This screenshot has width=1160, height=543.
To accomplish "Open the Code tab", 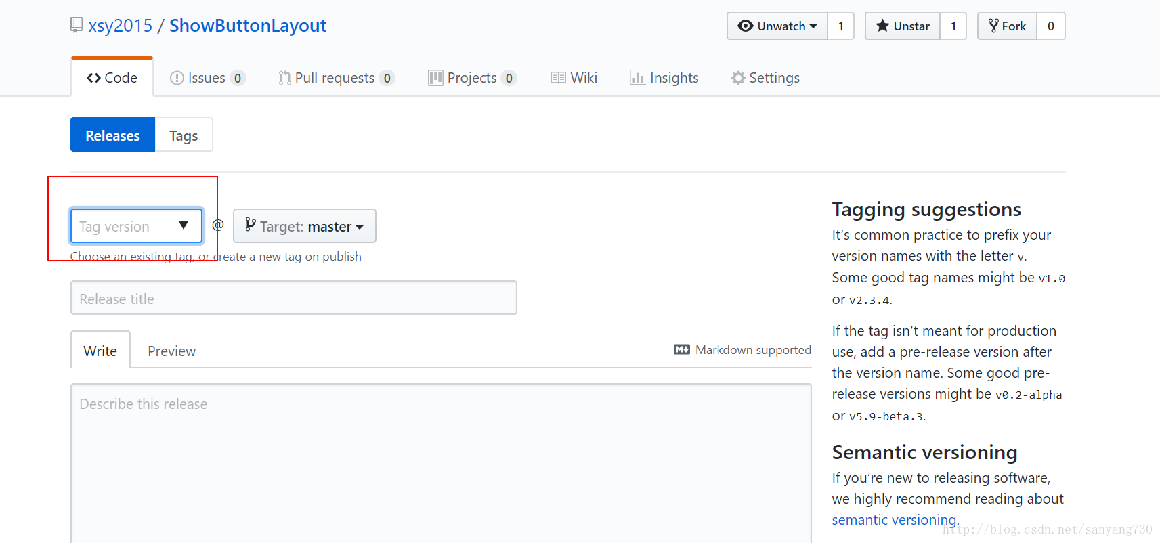I will (x=112, y=78).
